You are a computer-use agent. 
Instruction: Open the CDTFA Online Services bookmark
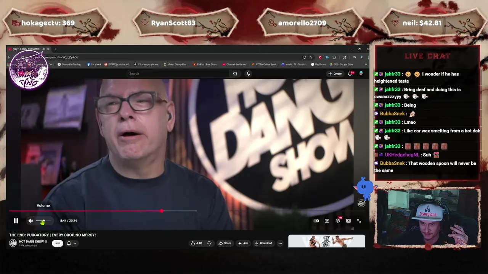click(x=265, y=64)
